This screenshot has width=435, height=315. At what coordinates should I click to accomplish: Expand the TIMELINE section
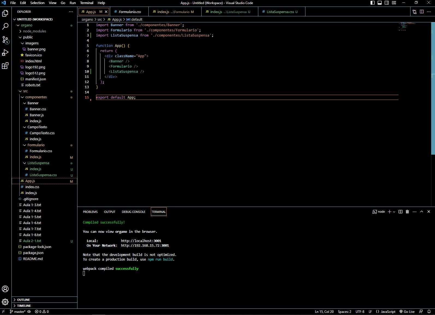(x=44, y=305)
